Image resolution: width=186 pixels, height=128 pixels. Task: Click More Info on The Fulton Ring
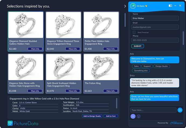pyautogui.click(x=111, y=91)
